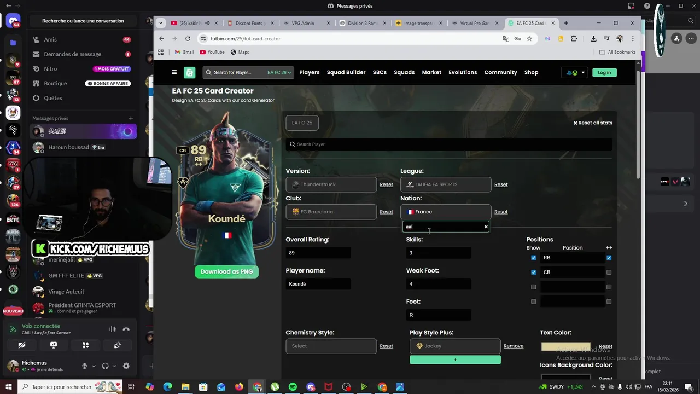Viewport: 700px width, 394px height.
Task: Click Download as PNG button
Action: (226, 271)
